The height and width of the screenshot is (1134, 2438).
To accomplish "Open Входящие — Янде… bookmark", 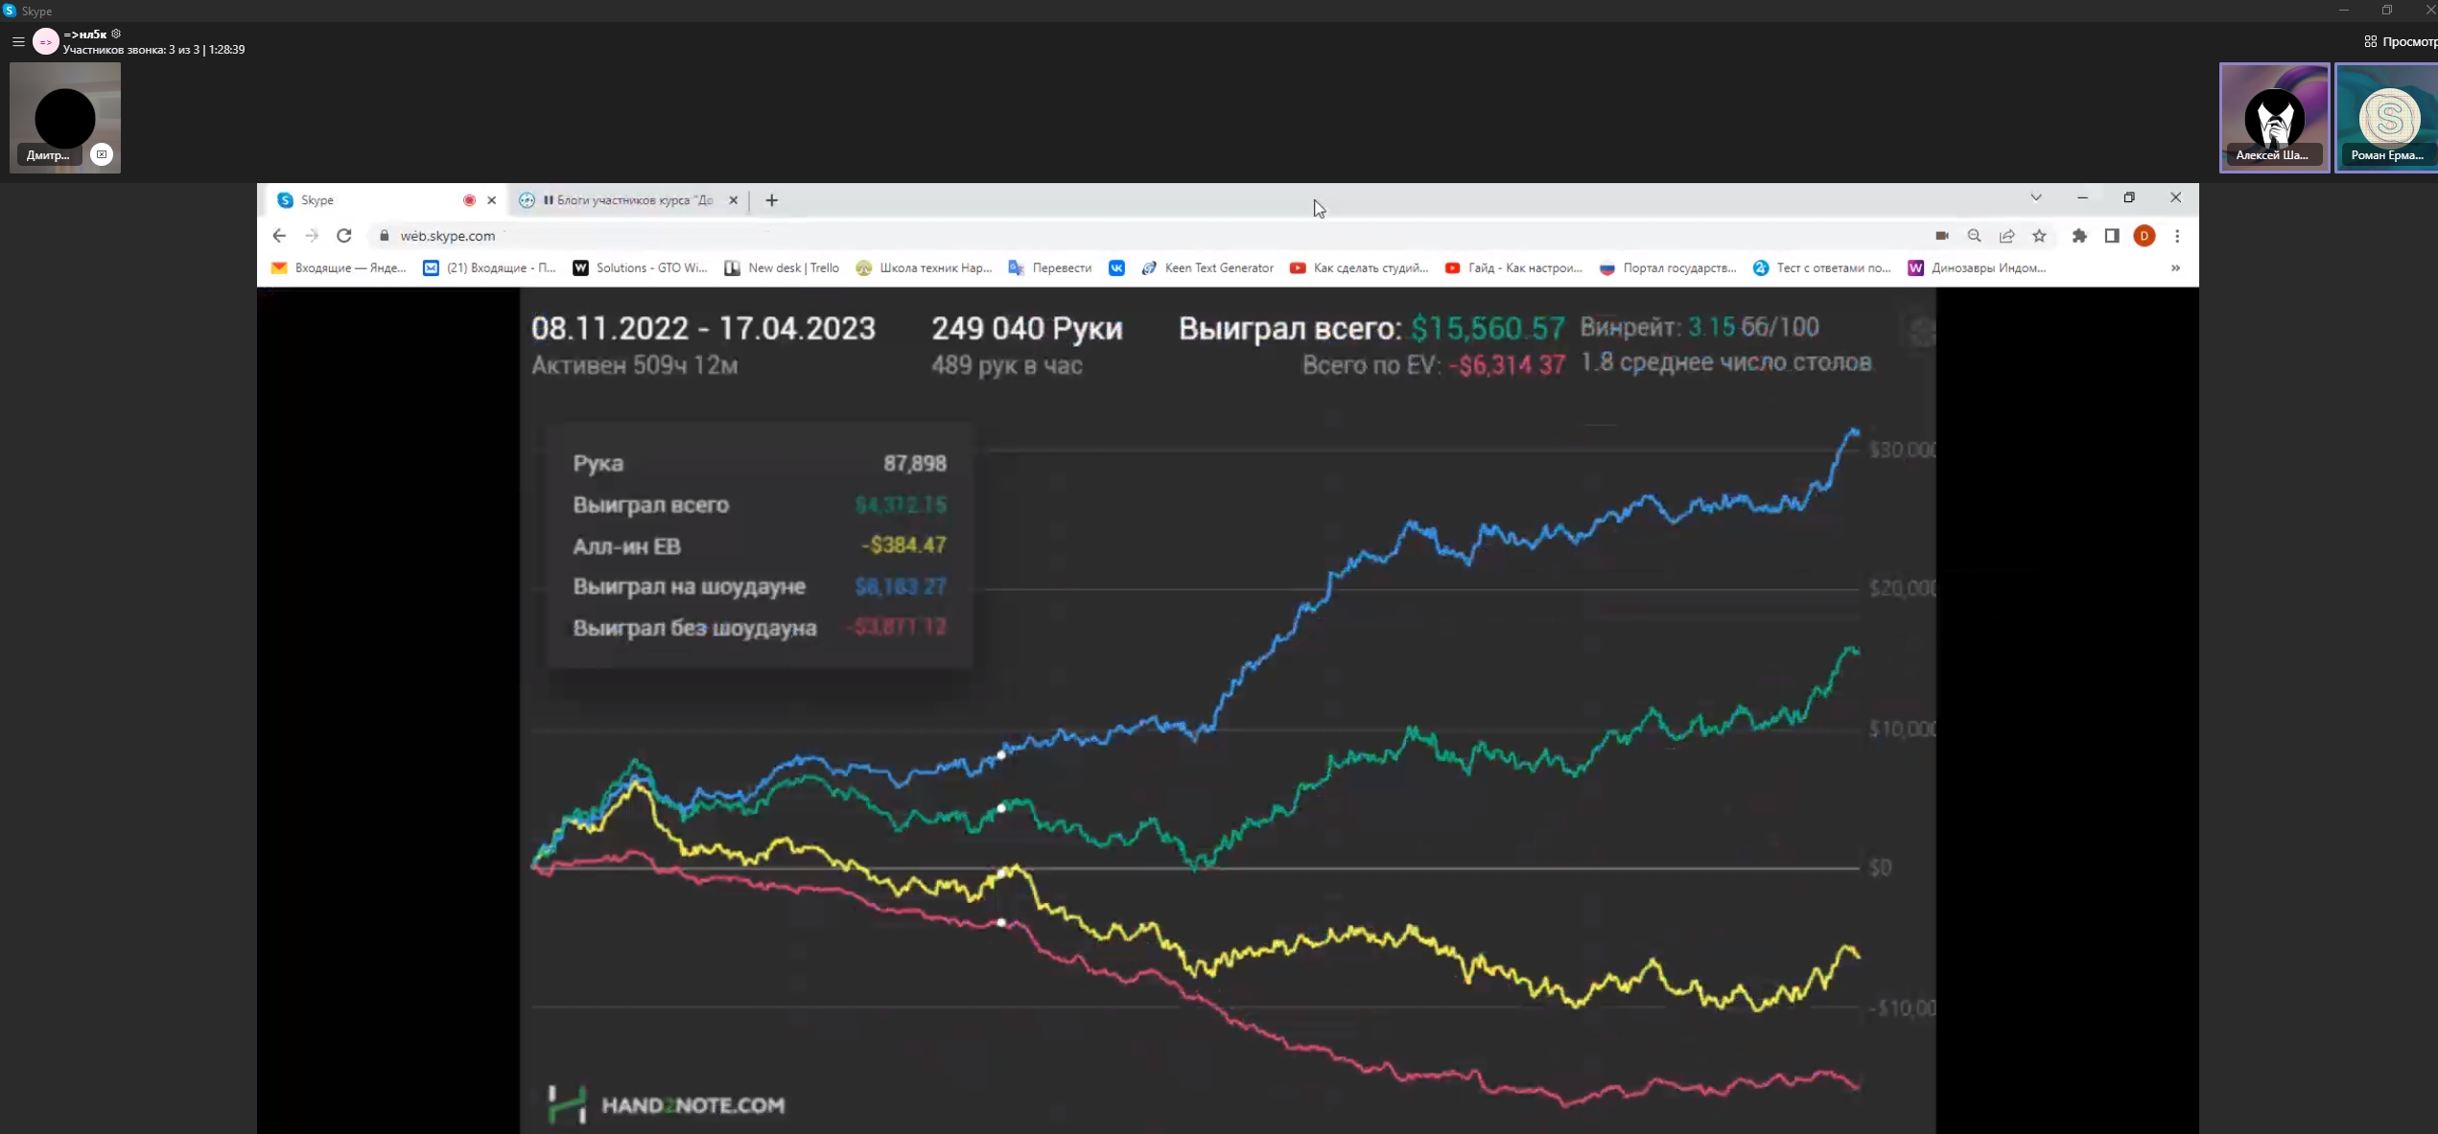I will 339,268.
